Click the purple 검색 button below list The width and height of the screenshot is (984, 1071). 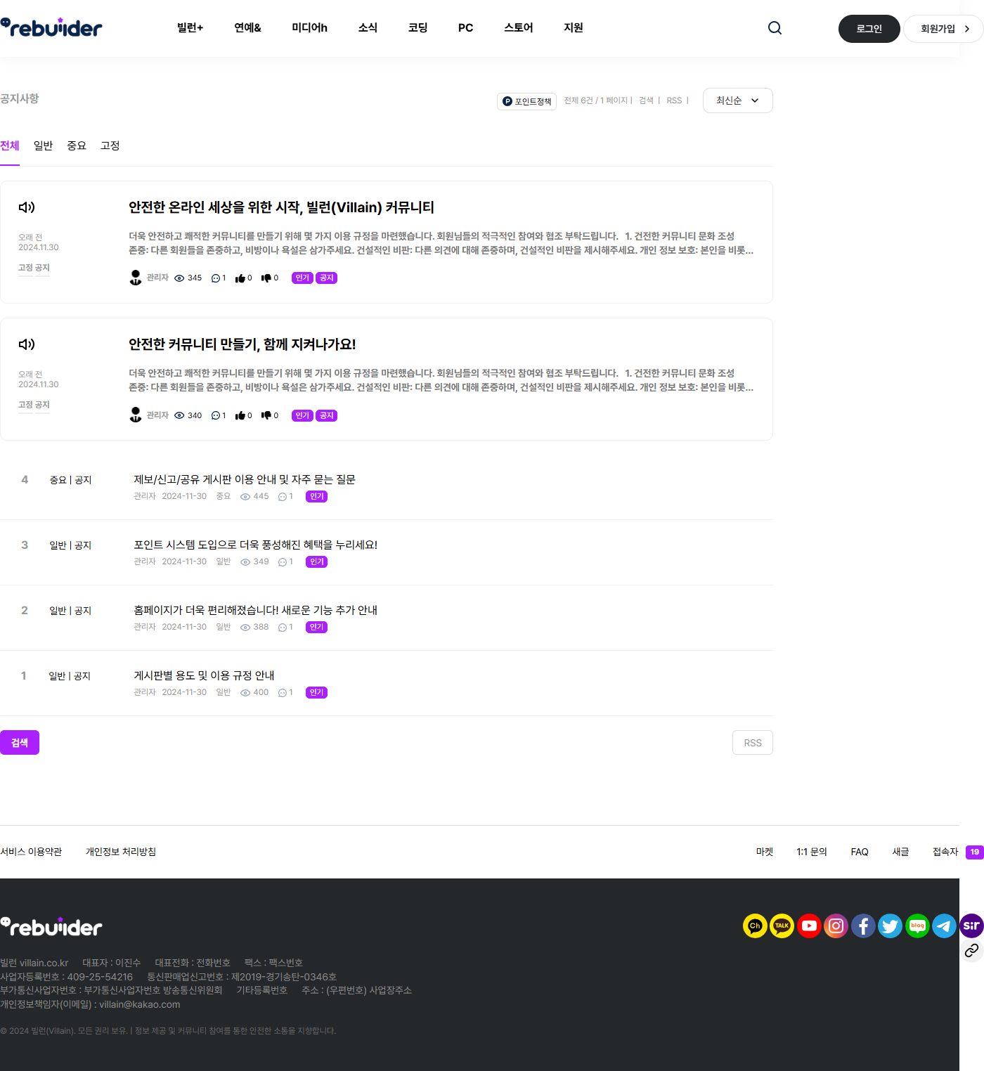[20, 743]
